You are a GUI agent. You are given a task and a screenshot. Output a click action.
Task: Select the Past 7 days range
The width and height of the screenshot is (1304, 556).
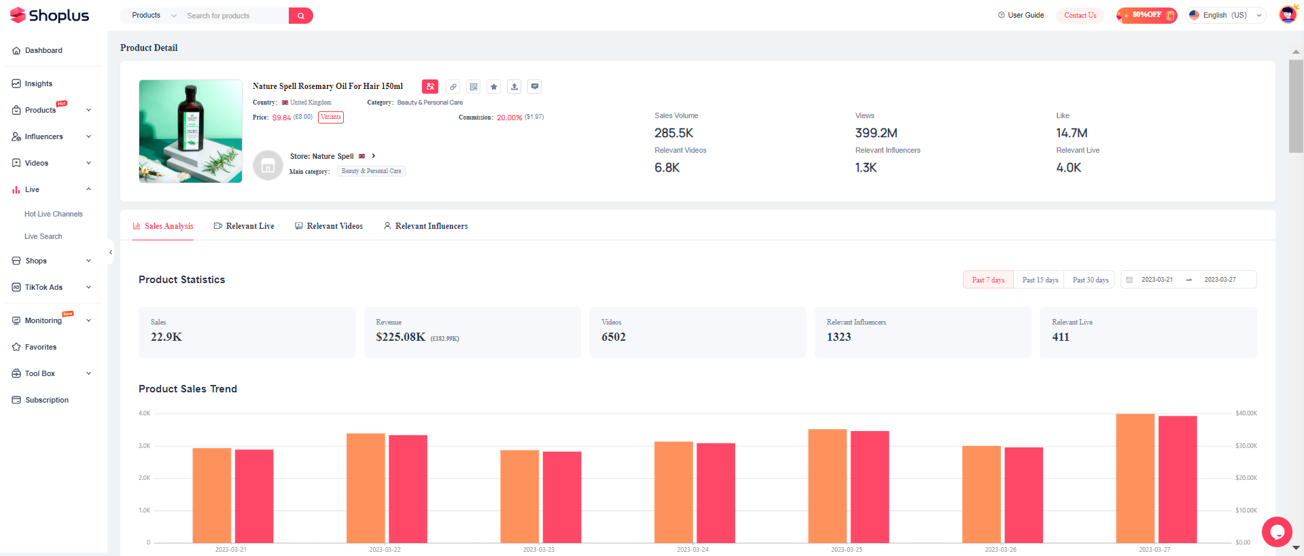coord(988,280)
